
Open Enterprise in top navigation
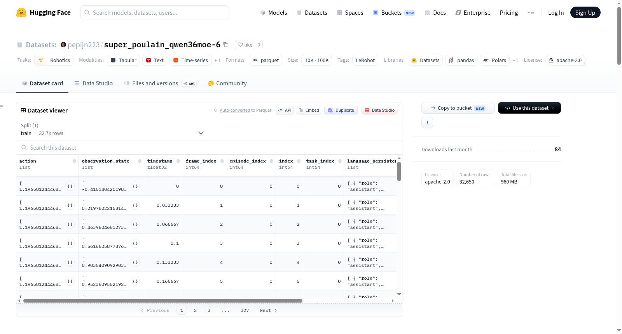pos(473,12)
